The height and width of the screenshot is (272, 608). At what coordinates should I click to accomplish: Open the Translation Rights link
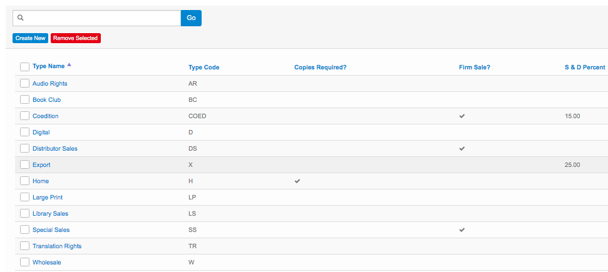click(57, 246)
